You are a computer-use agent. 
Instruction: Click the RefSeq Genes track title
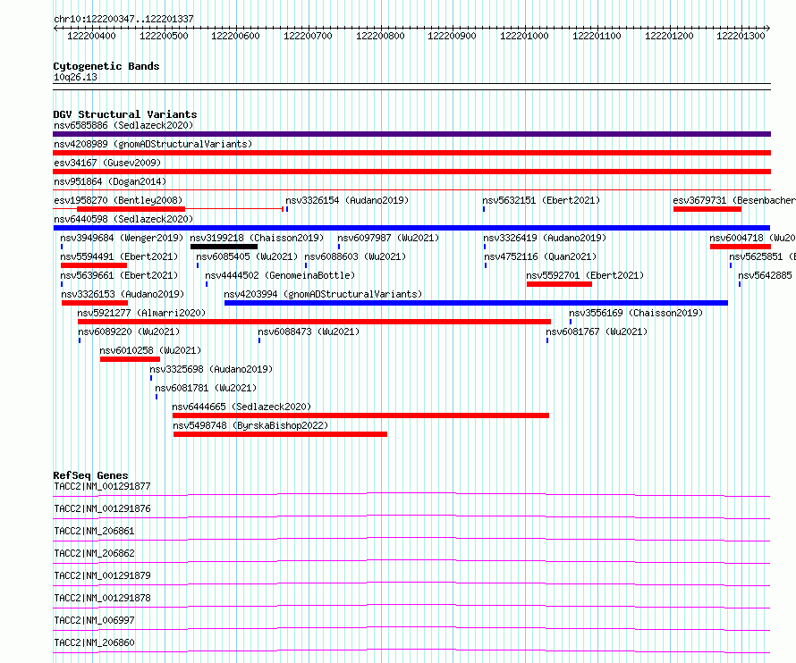(x=90, y=475)
